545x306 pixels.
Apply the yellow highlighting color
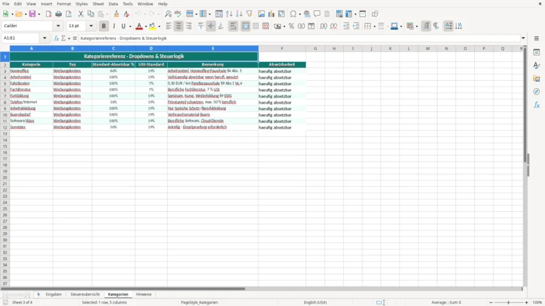click(152, 26)
